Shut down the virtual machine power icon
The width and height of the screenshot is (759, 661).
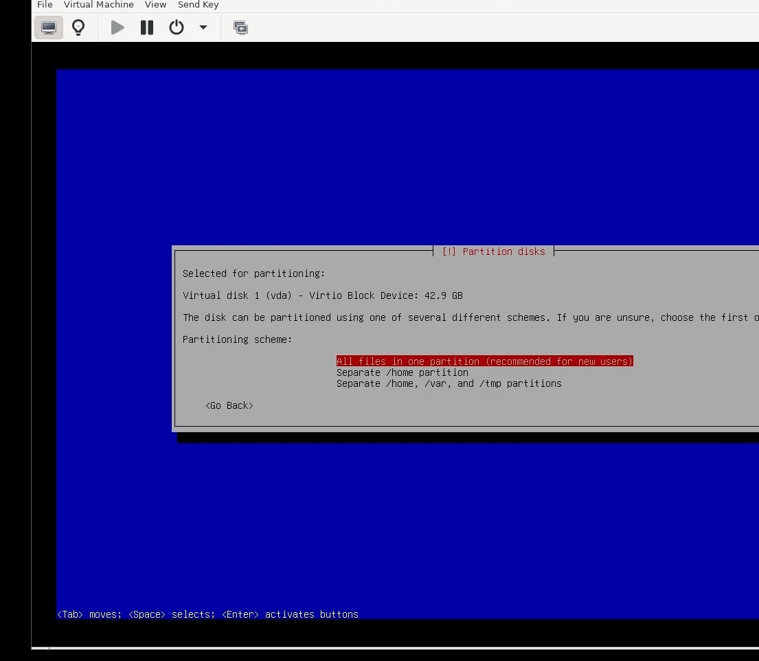pyautogui.click(x=177, y=27)
